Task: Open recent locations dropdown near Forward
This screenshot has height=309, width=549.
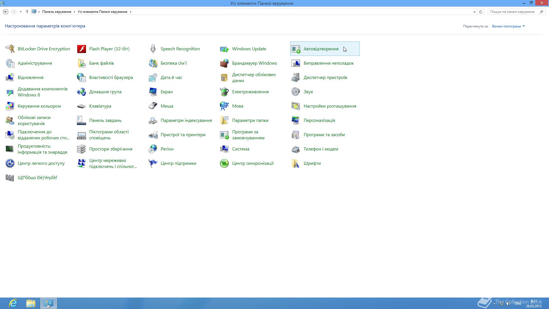Action: click(21, 12)
